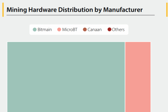Toggle the MicroBT series via its legend label

tap(70, 30)
